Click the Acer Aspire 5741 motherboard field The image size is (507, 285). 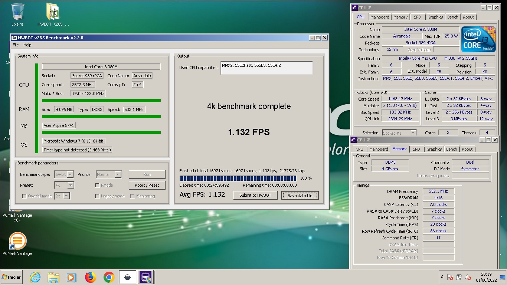pos(59,125)
